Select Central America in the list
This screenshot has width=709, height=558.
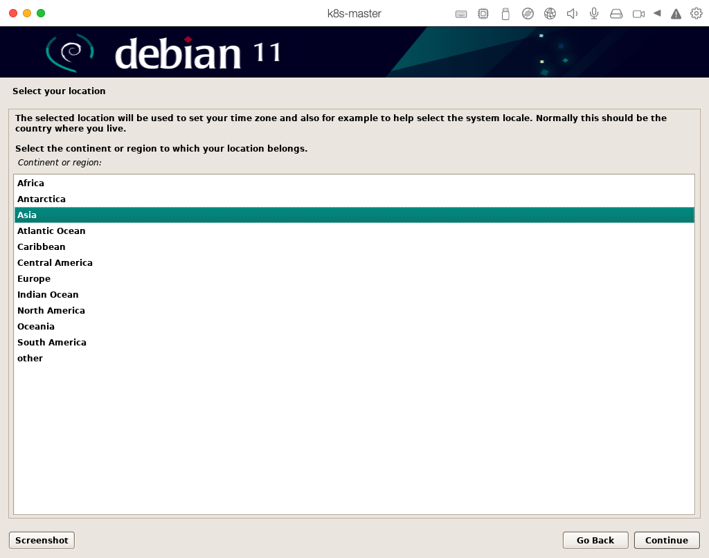click(x=354, y=262)
